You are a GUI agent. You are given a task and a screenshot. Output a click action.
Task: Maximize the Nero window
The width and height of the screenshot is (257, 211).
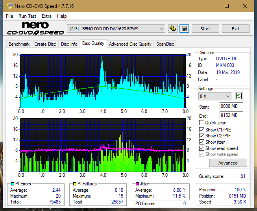(x=227, y=6)
